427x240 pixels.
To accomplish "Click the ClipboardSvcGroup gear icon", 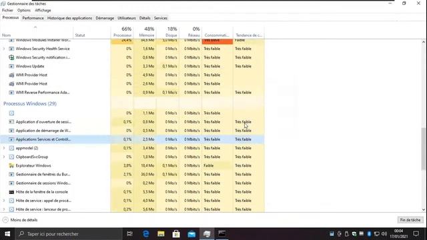I will click(x=11, y=157).
